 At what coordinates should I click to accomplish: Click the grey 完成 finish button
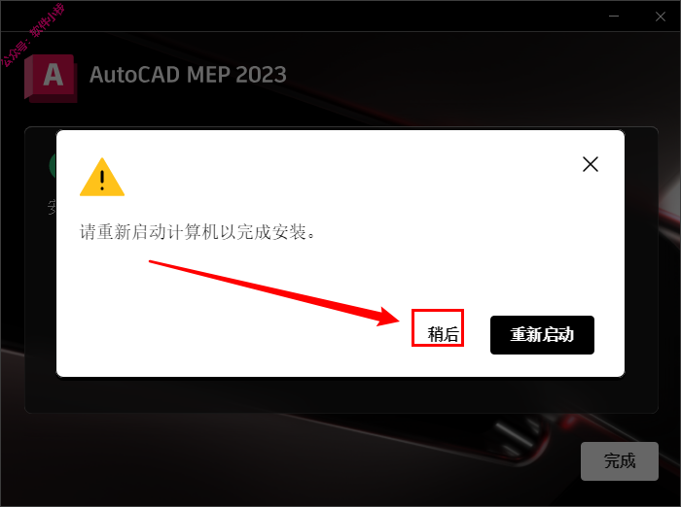coord(620,461)
